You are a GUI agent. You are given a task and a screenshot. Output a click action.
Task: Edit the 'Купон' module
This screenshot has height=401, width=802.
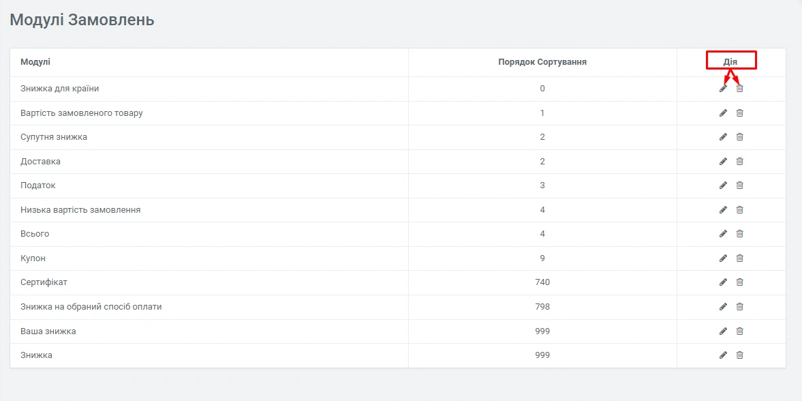(723, 258)
